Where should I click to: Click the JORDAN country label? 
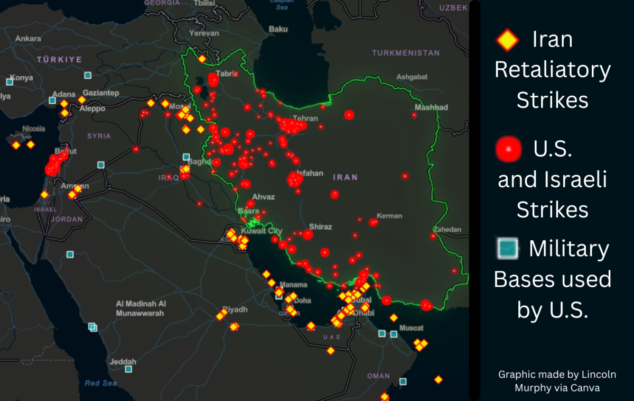coord(67,218)
